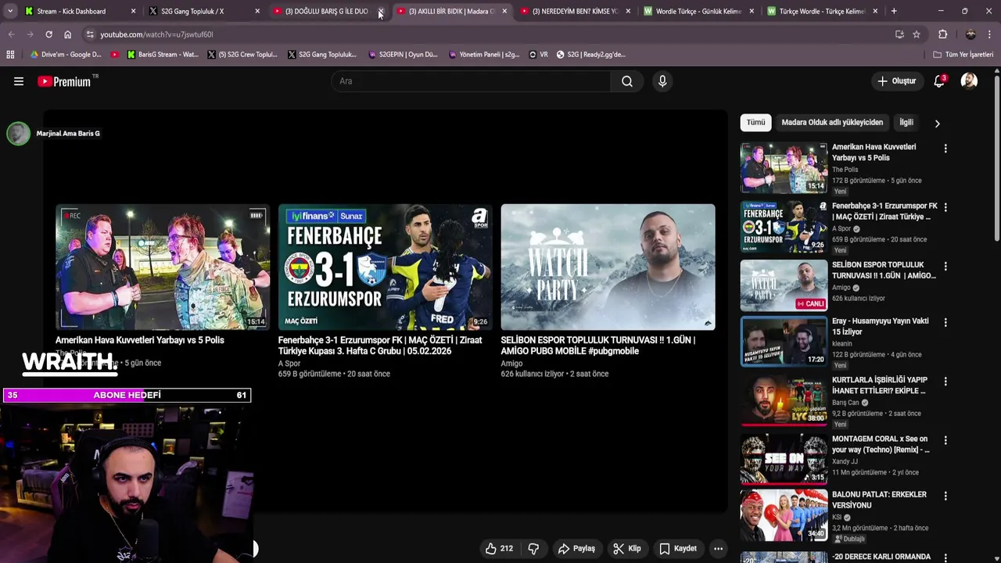The width and height of the screenshot is (1001, 563).
Task: Switch to S2G Gang Topluluk / X tab
Action: (204, 11)
